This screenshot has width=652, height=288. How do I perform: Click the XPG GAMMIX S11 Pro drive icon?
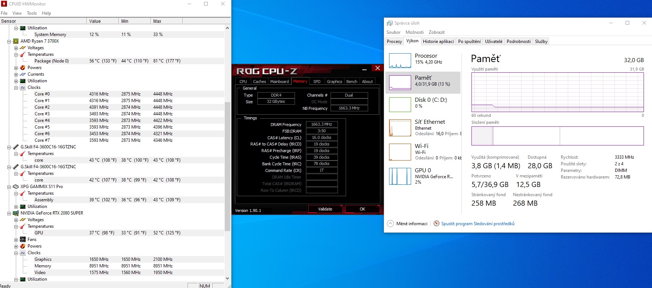click(x=16, y=187)
